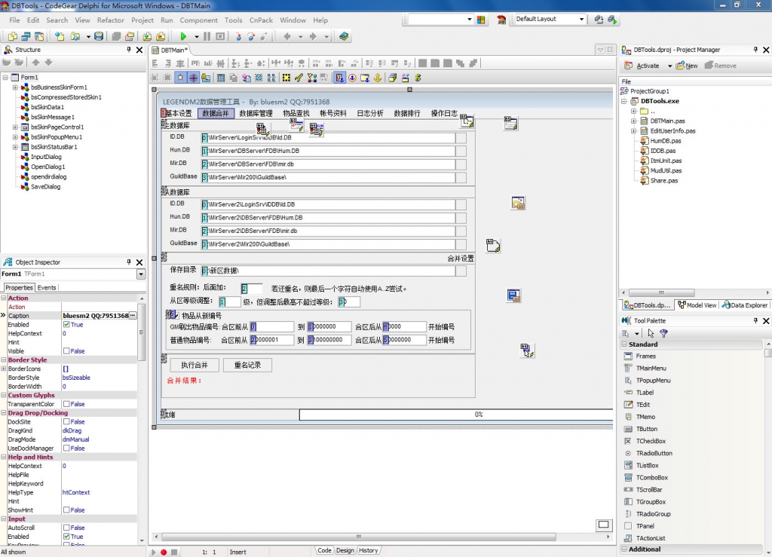This screenshot has width=772, height=557.
Task: Toggle the TransparentColor property checkbox
Action: 66,405
